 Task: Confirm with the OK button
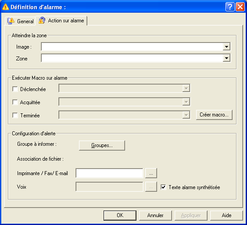[x=120, y=215]
